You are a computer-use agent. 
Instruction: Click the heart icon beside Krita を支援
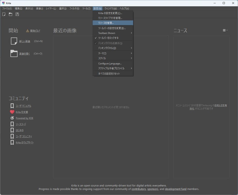12,112
